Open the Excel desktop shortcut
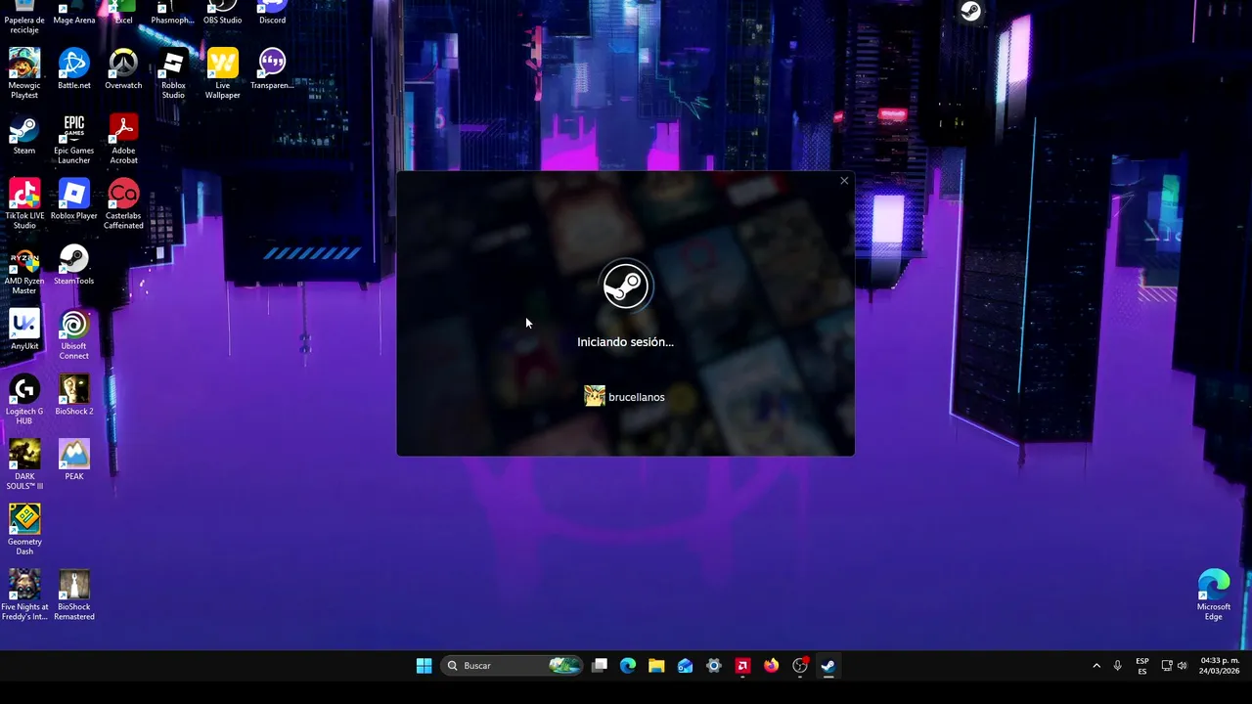Viewport: 1252px width, 704px height. coord(123,14)
